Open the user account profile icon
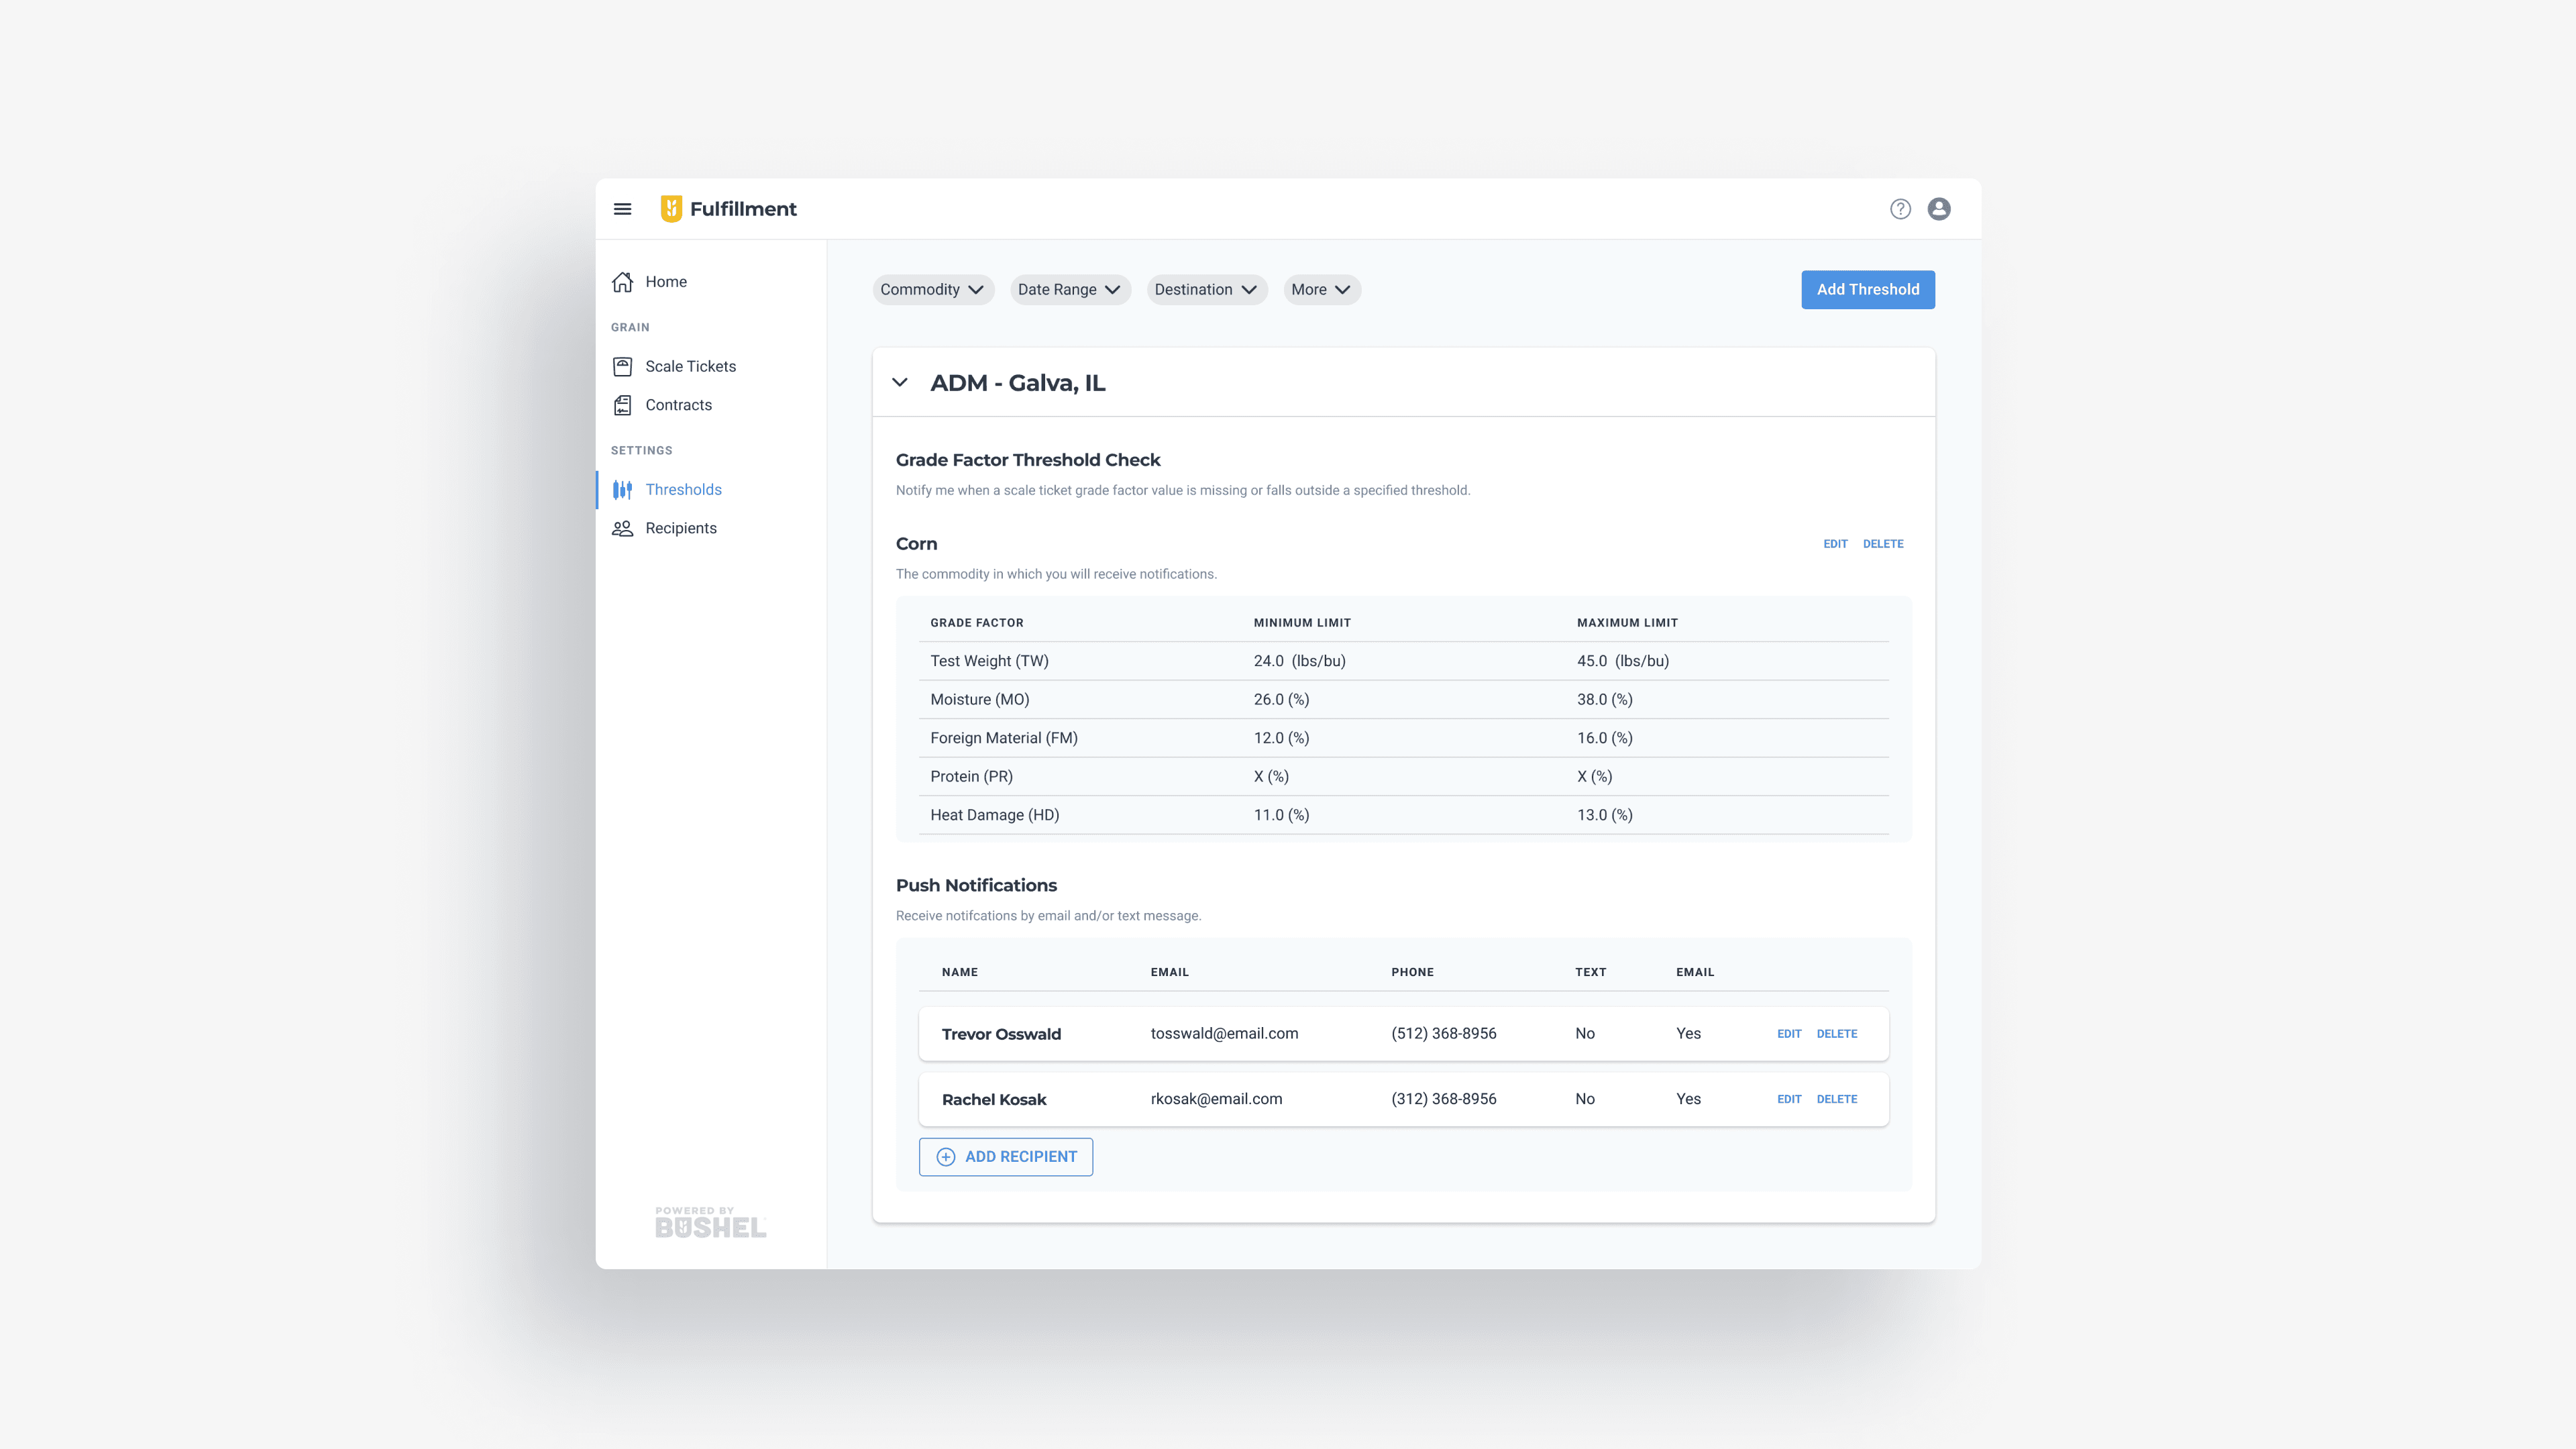2576x1449 pixels. pyautogui.click(x=1939, y=209)
